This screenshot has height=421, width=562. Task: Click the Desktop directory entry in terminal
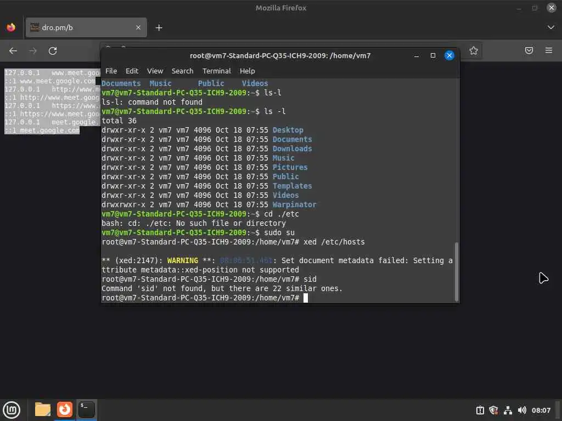click(288, 130)
